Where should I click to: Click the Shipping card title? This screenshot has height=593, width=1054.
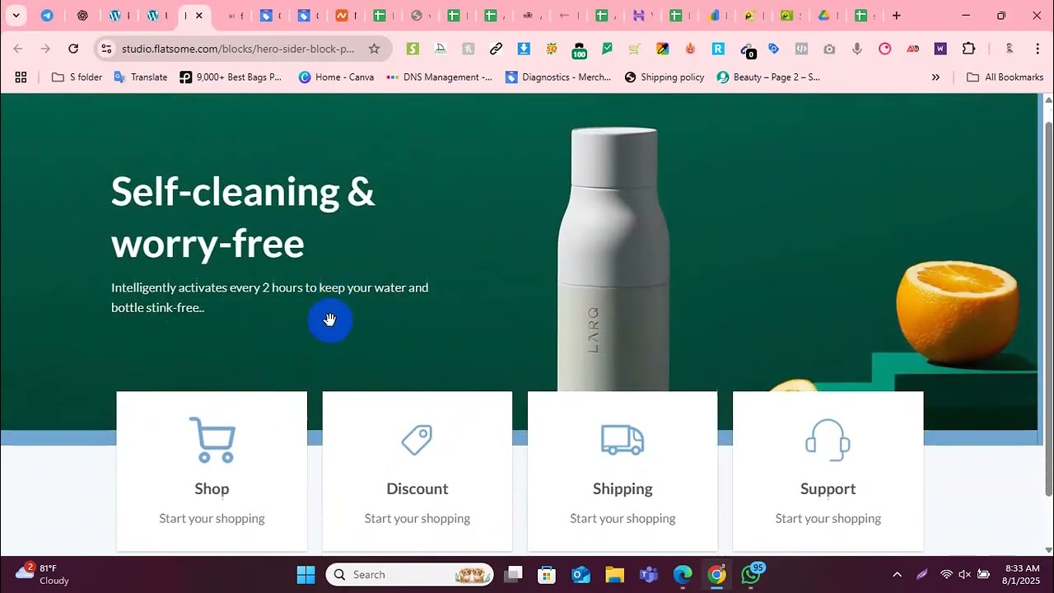(x=623, y=488)
